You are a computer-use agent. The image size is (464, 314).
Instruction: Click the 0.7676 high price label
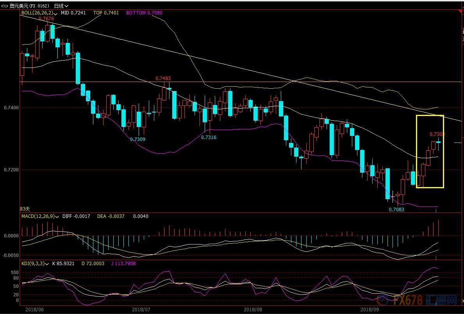(46, 19)
